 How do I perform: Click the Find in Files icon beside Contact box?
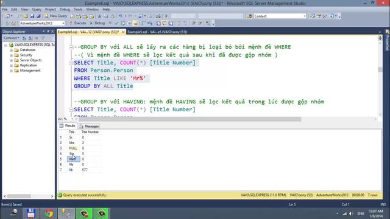pos(249,16)
